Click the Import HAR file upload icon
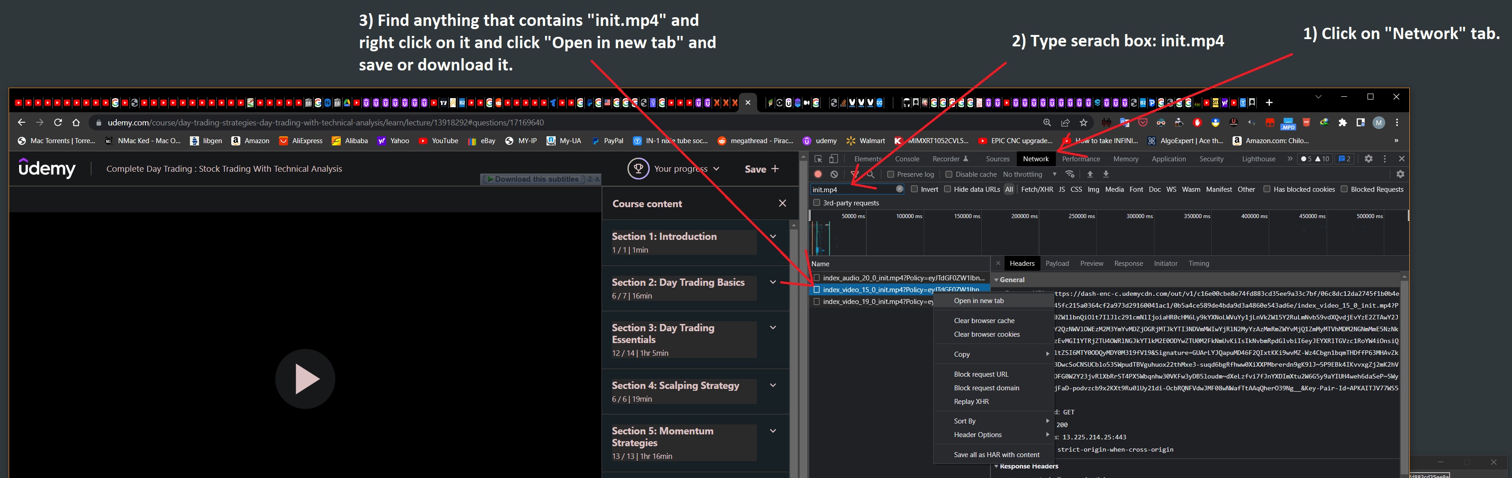 tap(1090, 174)
